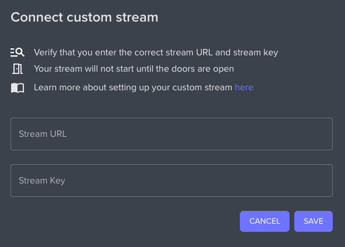Viewport: 345px width, 247px height.
Task: Select the 'Your stream will not start' notice
Action: [x=134, y=69]
